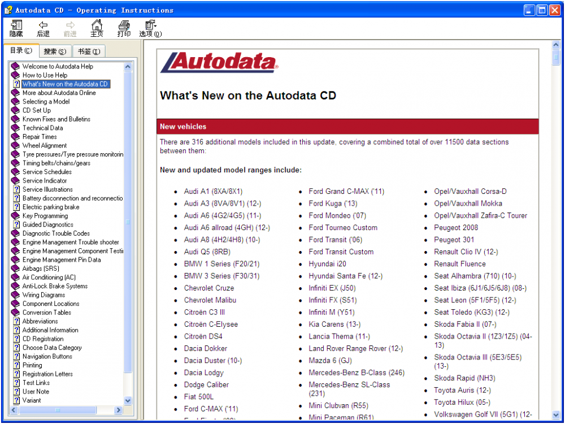Click contents tree scroll down arrow
Viewport: 565px width, 424px height.
pyautogui.click(x=128, y=400)
